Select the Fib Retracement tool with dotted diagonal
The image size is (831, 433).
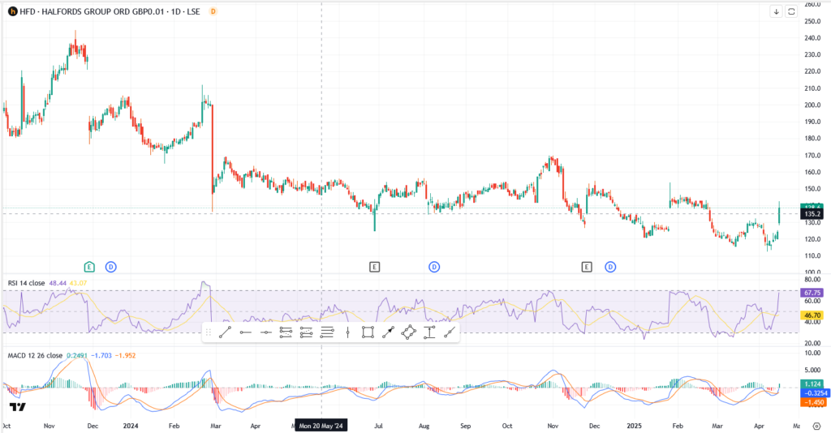click(x=286, y=332)
